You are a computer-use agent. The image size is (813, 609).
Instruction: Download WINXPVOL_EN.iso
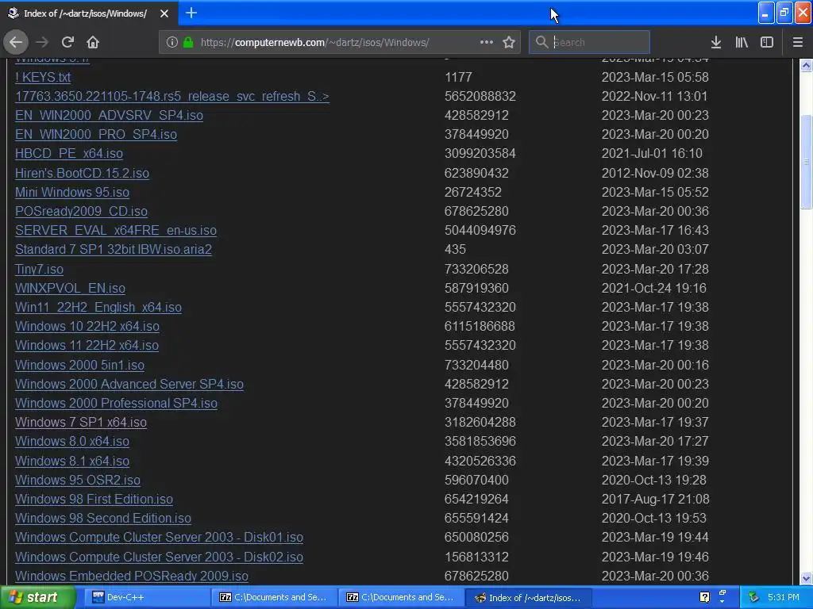point(70,288)
